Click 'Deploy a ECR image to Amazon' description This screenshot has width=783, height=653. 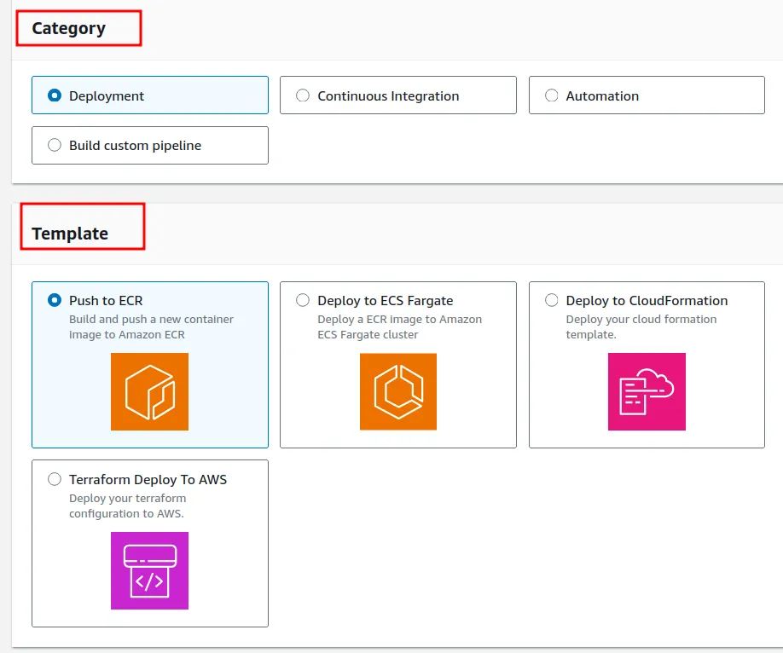tap(399, 326)
